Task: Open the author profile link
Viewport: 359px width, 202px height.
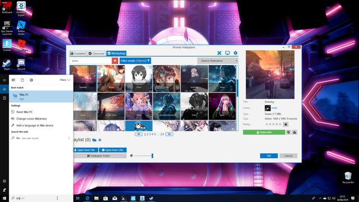Action: click(274, 108)
